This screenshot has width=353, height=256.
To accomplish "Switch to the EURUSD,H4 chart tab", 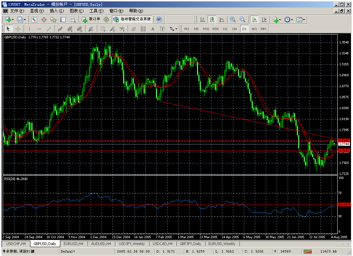I will tap(73, 244).
